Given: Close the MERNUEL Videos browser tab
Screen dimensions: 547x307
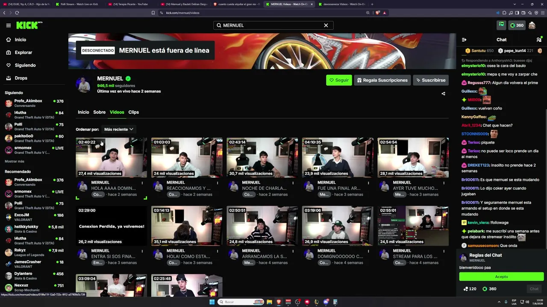Looking at the screenshot, I should coord(312,4).
